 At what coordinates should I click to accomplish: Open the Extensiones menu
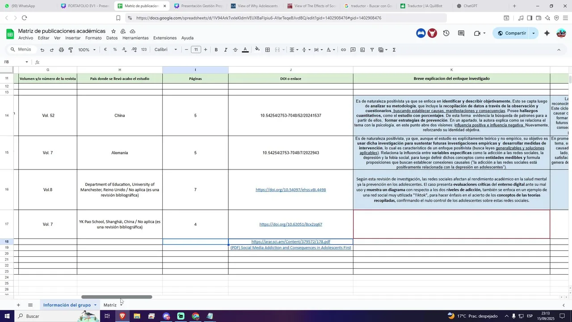[x=165, y=38]
